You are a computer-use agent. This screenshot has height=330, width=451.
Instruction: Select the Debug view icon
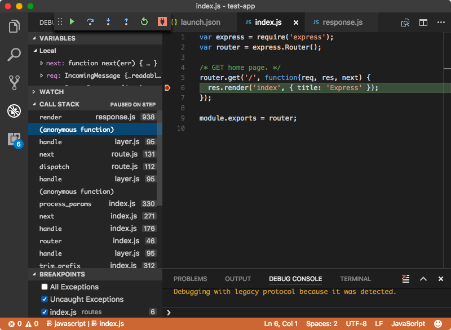pos(14,111)
